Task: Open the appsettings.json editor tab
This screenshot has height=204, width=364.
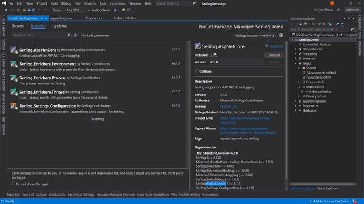Action: coord(62,18)
